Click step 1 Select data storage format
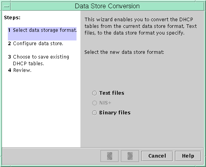Viewport: 206px width, 167px height. coord(42,33)
